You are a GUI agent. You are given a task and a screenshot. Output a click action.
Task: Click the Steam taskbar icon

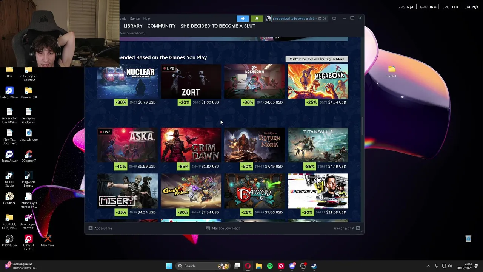coord(314,266)
